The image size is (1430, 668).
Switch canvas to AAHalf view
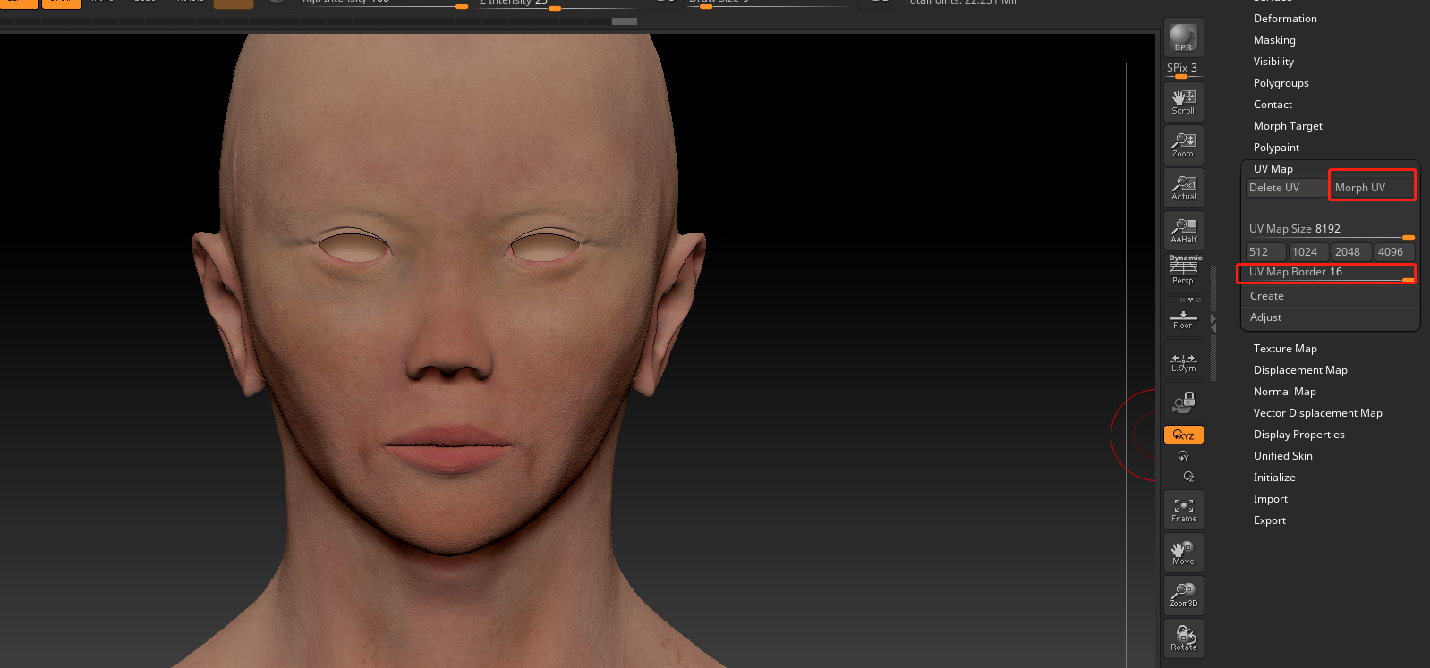pos(1183,231)
